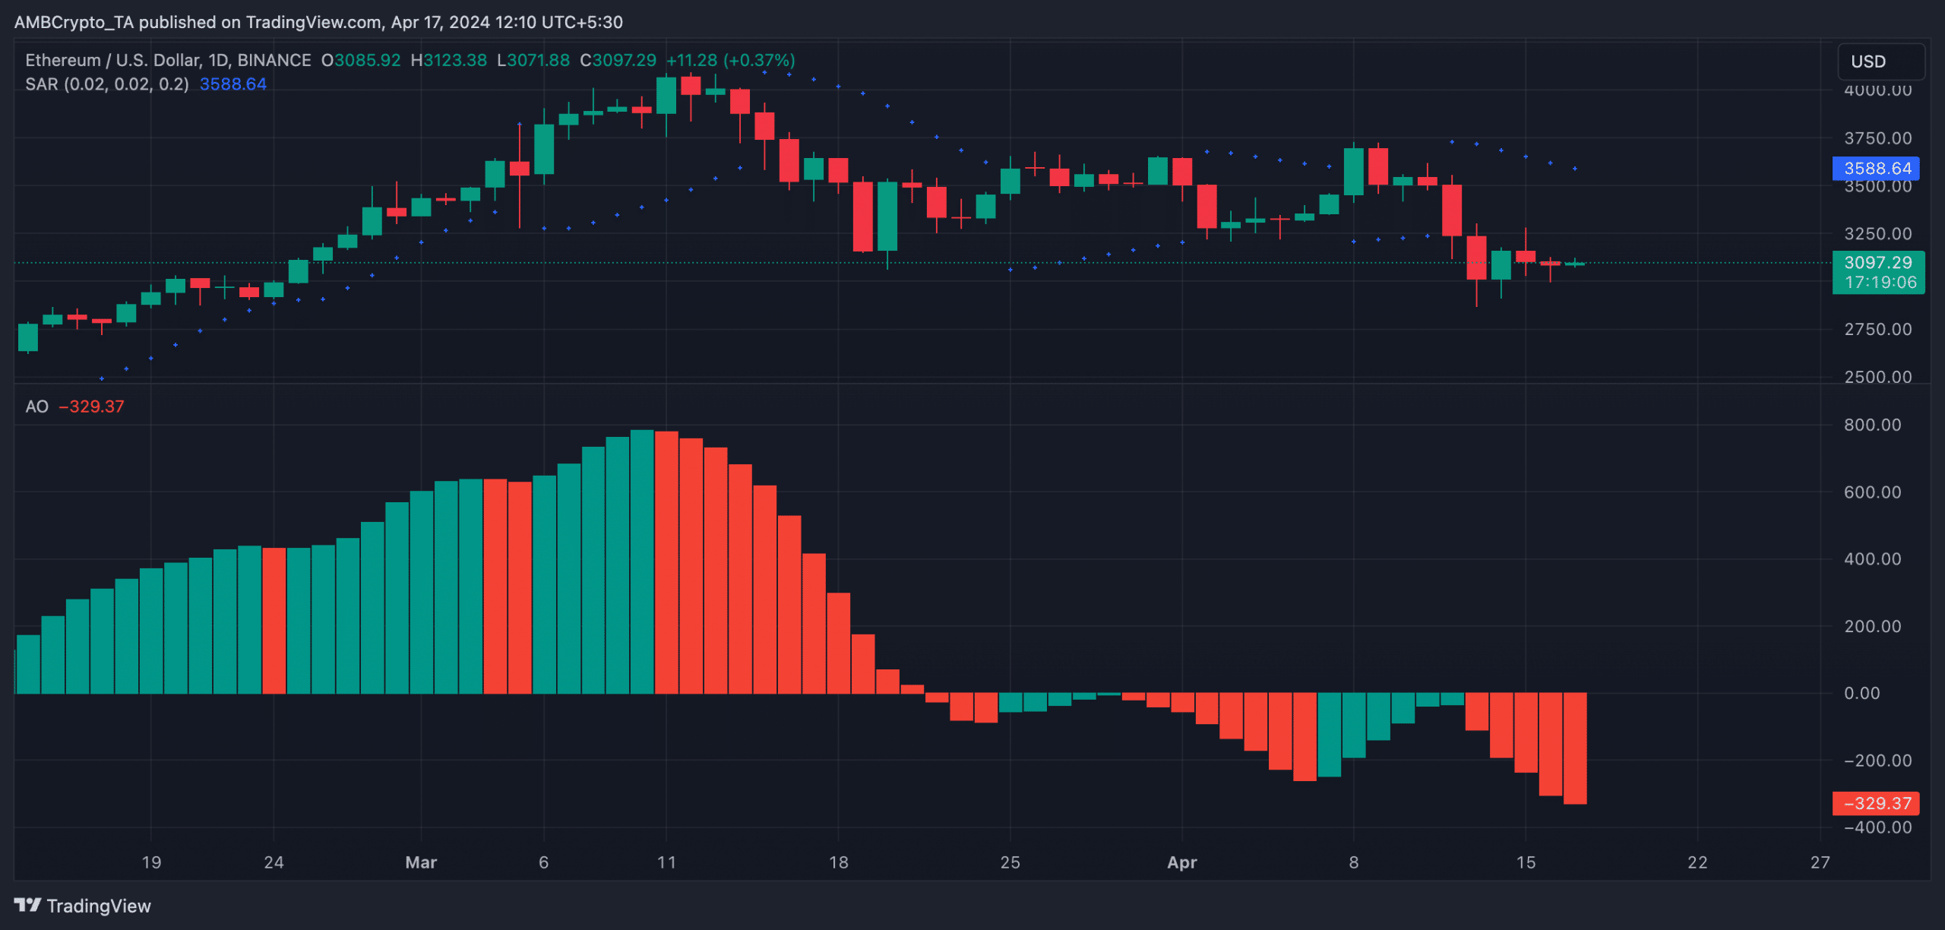Click the AO value -329.37 in legend
Image resolution: width=1945 pixels, height=930 pixels.
pos(92,406)
